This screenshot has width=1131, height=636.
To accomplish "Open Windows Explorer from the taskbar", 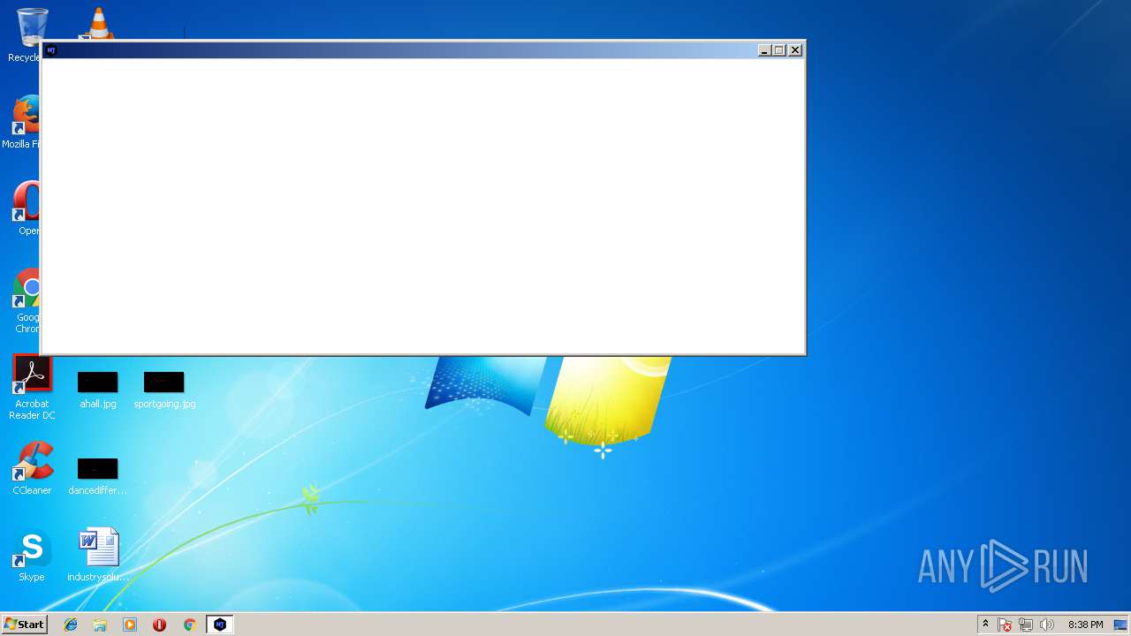I will click(100, 625).
